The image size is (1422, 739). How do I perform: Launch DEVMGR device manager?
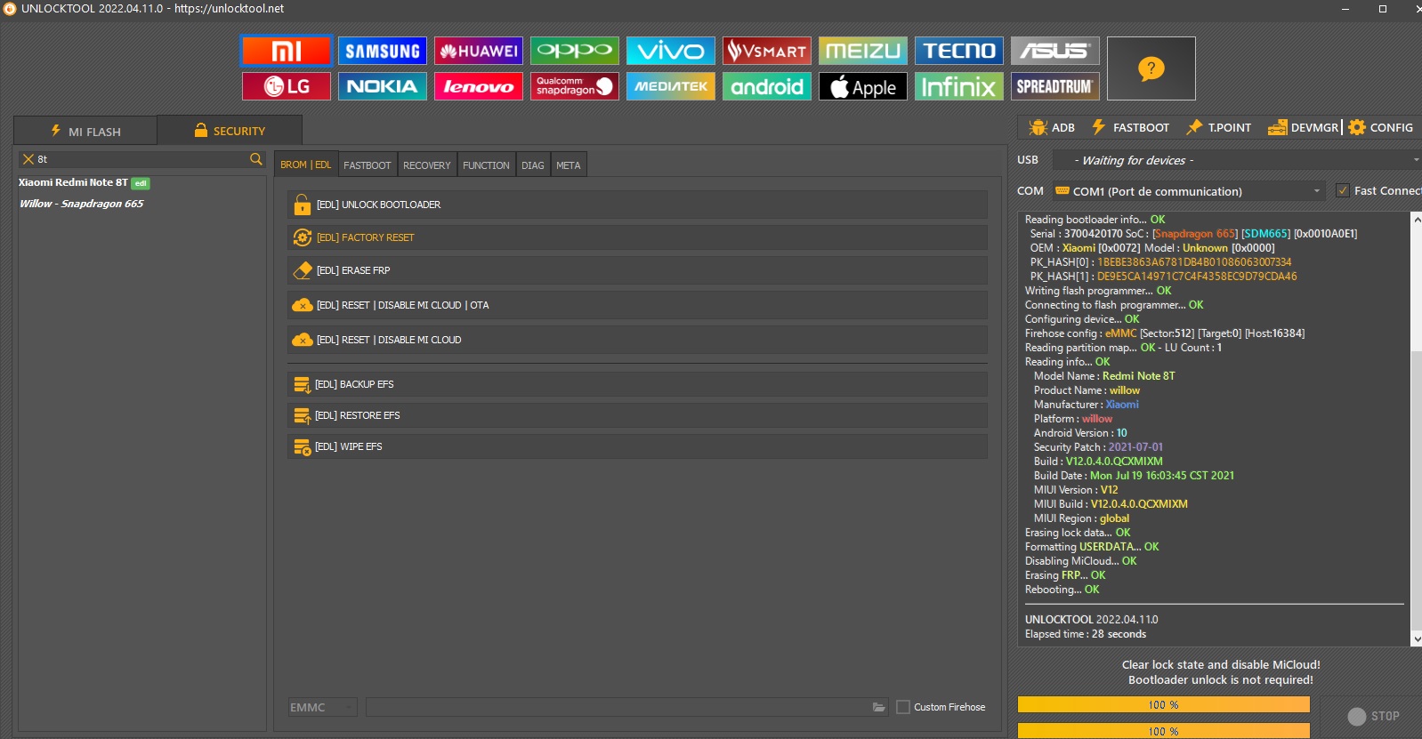[x=1303, y=127]
